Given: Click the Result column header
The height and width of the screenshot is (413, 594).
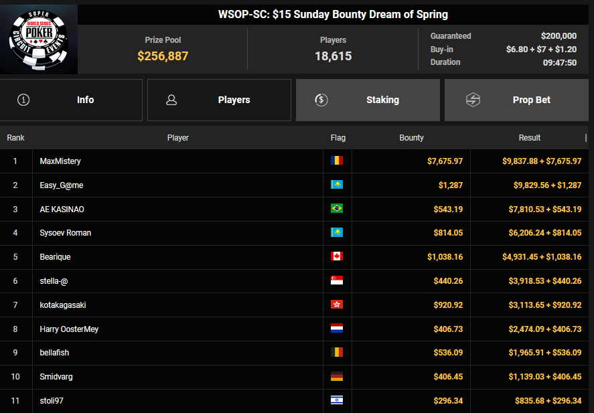Looking at the screenshot, I should pos(529,138).
